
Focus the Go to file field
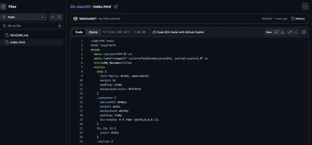coord(32,26)
